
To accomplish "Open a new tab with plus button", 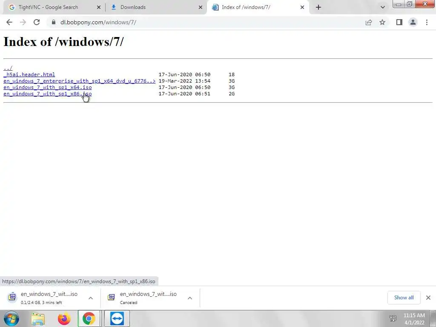I will coord(318,7).
